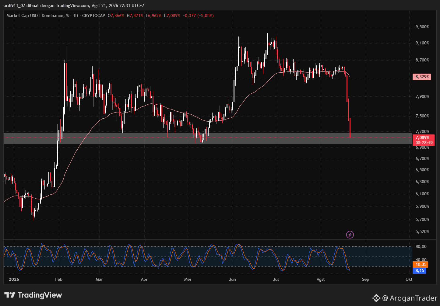The height and width of the screenshot is (306, 440).
Task: Click the purple lightning bolt icon
Action: (350, 235)
